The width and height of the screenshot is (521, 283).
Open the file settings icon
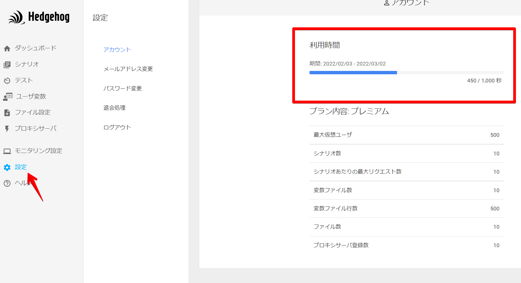[x=7, y=113]
